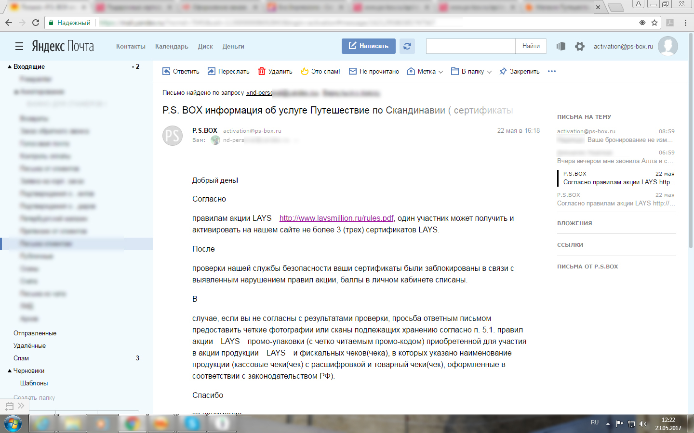Viewport: 694px width, 433px height.
Task: Click Переслать to forward the email
Action: pos(228,71)
